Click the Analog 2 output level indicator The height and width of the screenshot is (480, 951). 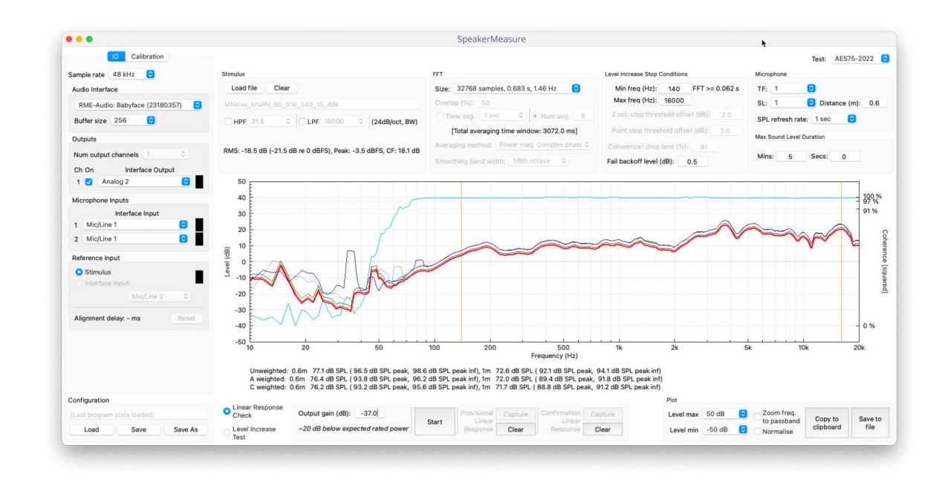point(199,182)
